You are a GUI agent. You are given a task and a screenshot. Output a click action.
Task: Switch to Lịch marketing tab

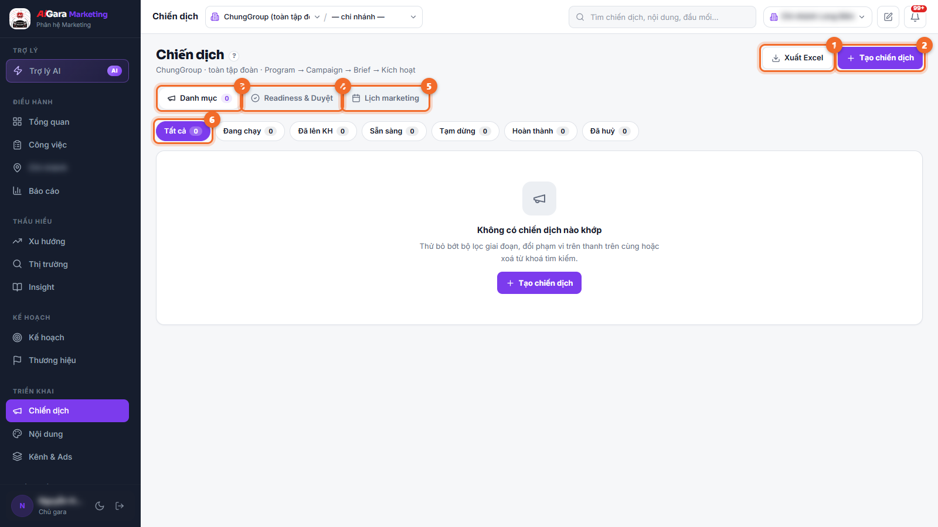(x=386, y=98)
